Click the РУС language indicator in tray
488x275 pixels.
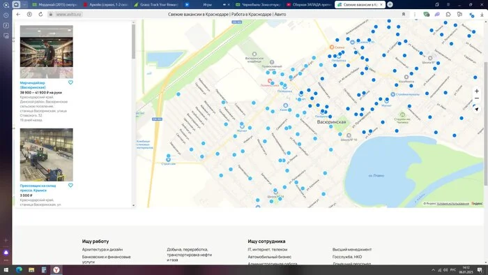453,270
